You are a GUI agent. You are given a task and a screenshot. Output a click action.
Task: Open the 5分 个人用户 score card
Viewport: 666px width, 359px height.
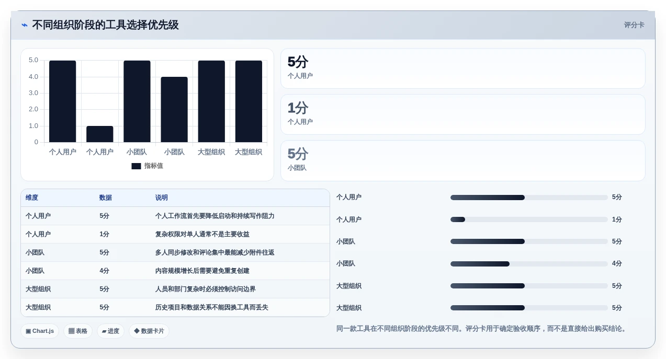pos(463,68)
